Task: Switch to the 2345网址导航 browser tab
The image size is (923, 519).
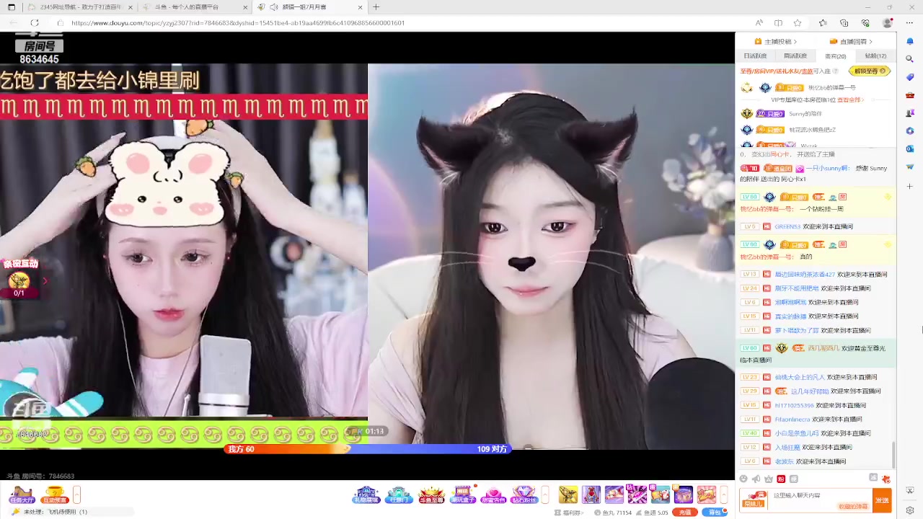Action: coord(79,7)
